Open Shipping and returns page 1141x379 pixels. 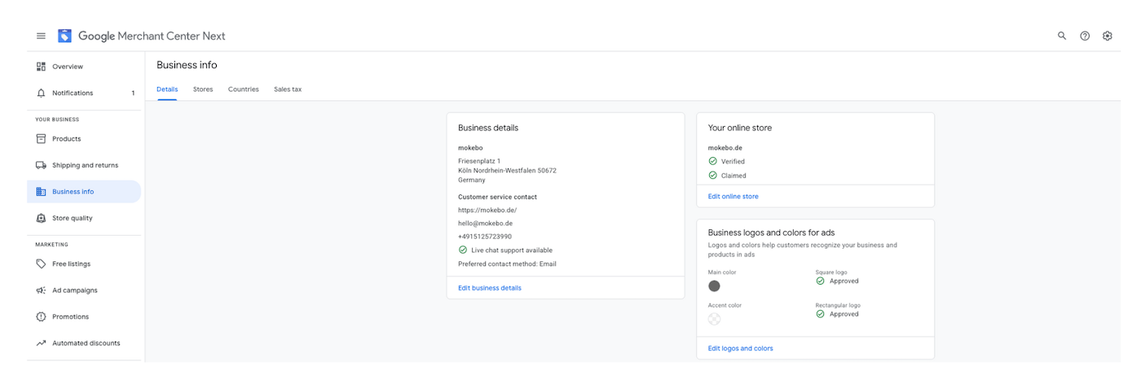tap(84, 165)
